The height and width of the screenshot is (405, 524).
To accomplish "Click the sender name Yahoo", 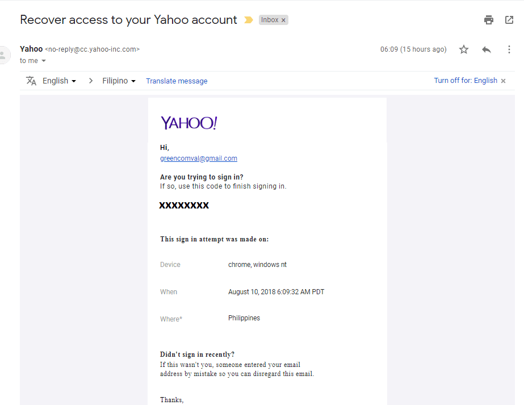I will coord(31,49).
